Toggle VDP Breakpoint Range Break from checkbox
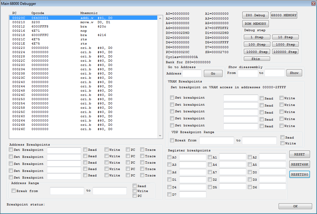Viewport: 317px width, 214px height. coord(172,140)
